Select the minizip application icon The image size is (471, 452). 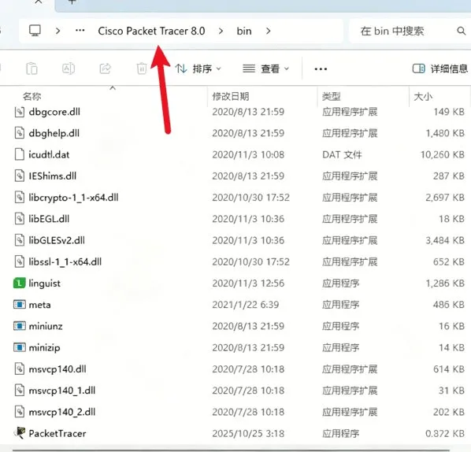pos(20,347)
